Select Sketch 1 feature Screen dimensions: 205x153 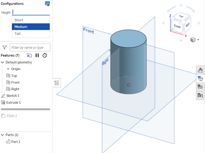tap(13, 96)
